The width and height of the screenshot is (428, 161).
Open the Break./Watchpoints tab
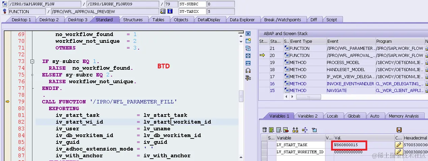[283, 20]
